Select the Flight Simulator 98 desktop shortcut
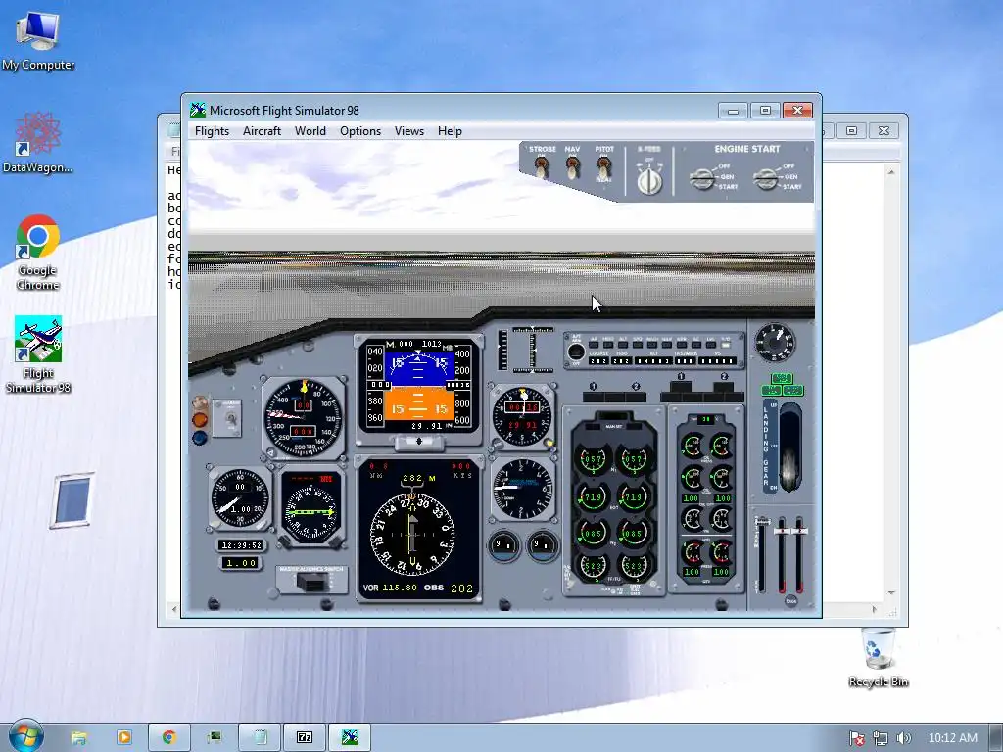 point(38,353)
